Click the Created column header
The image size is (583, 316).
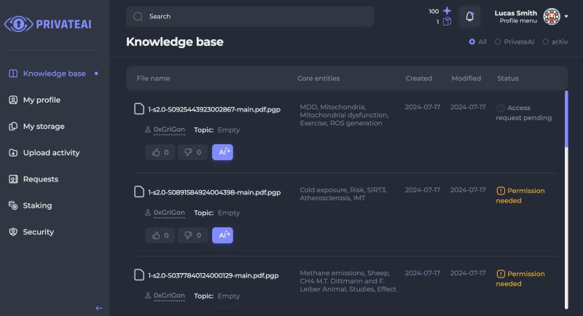coord(418,79)
